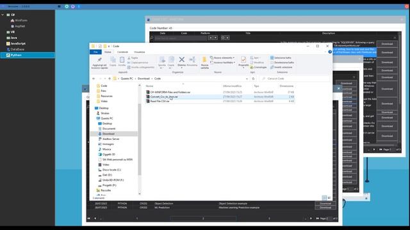Click Download button in Object Detection row

coord(325,203)
